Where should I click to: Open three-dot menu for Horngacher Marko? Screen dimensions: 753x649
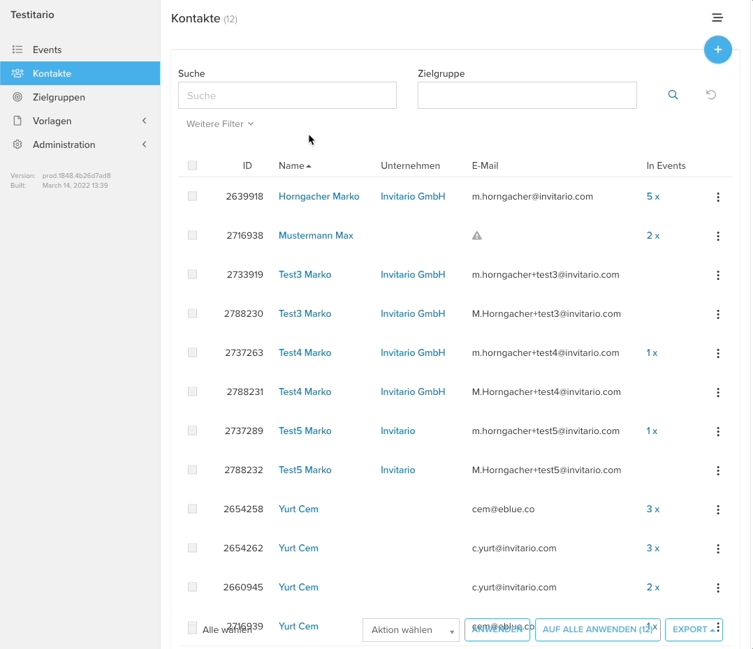(x=717, y=197)
